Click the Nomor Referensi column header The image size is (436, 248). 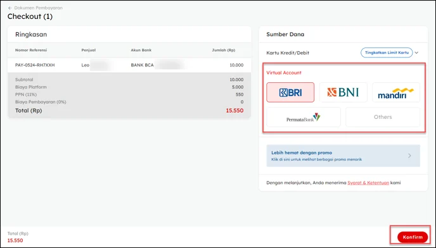pos(31,50)
